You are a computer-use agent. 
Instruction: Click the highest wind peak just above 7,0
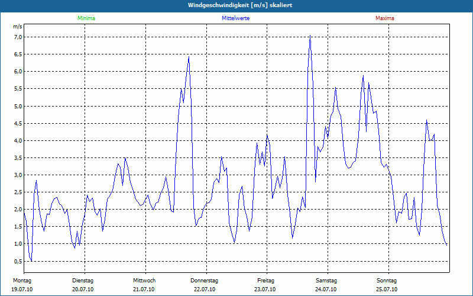pyautogui.click(x=310, y=36)
